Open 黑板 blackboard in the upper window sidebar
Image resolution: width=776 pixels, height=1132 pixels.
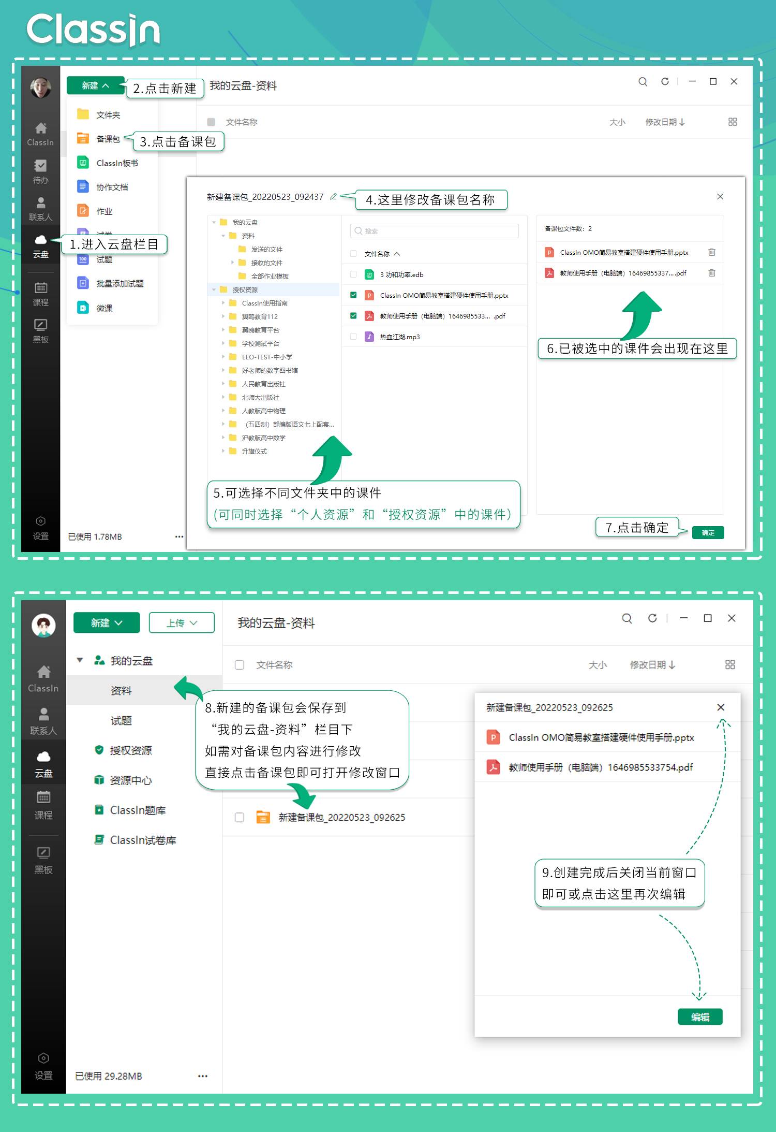pos(40,331)
